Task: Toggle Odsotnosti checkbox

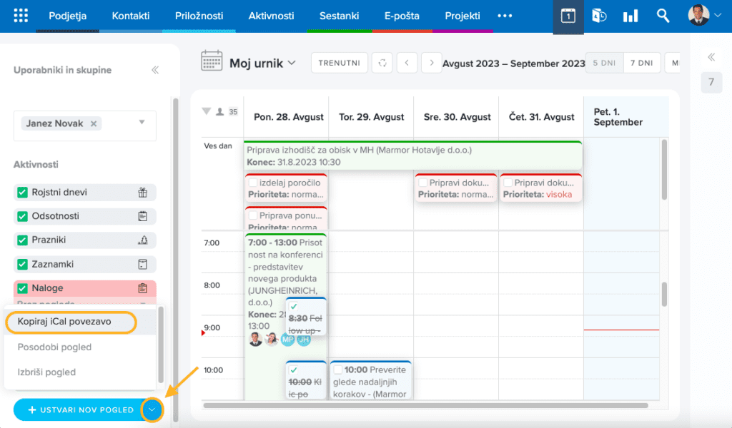Action: (x=22, y=216)
